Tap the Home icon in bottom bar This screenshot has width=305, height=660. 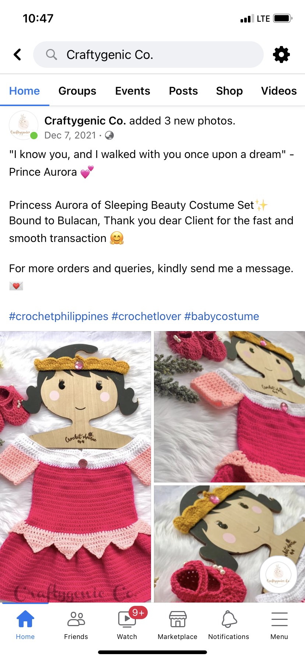[25, 619]
